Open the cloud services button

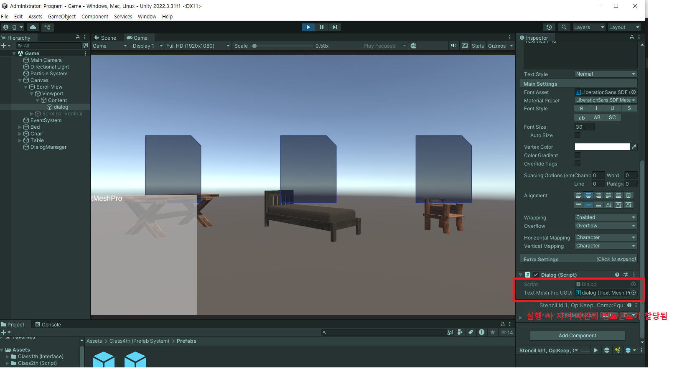pyautogui.click(x=33, y=27)
